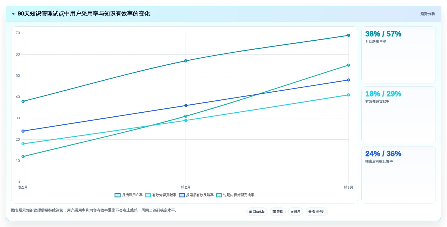Select the 18% / 29% stat card
This screenshot has width=447, height=227.
pyautogui.click(x=399, y=115)
